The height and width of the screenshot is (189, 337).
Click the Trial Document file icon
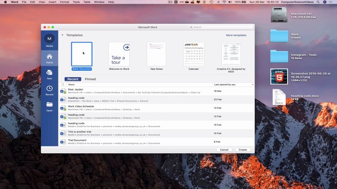click(x=63, y=142)
